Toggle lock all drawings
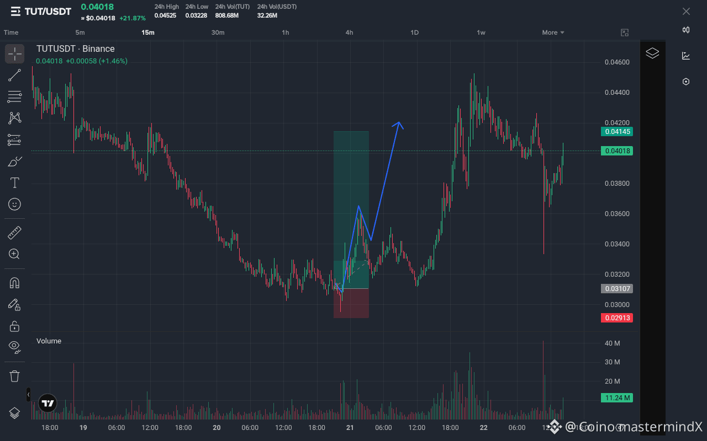The width and height of the screenshot is (707, 441). [x=15, y=326]
